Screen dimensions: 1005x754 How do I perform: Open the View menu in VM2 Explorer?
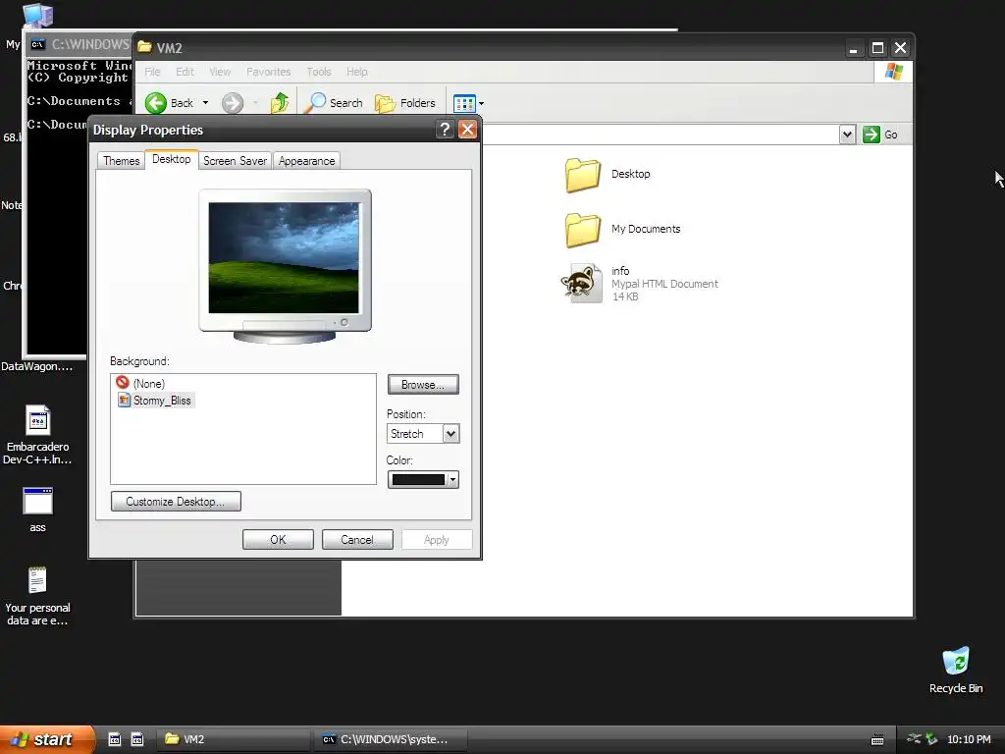point(220,72)
